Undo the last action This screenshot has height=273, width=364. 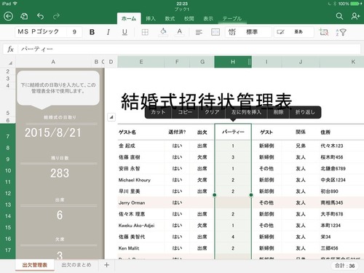click(40, 16)
